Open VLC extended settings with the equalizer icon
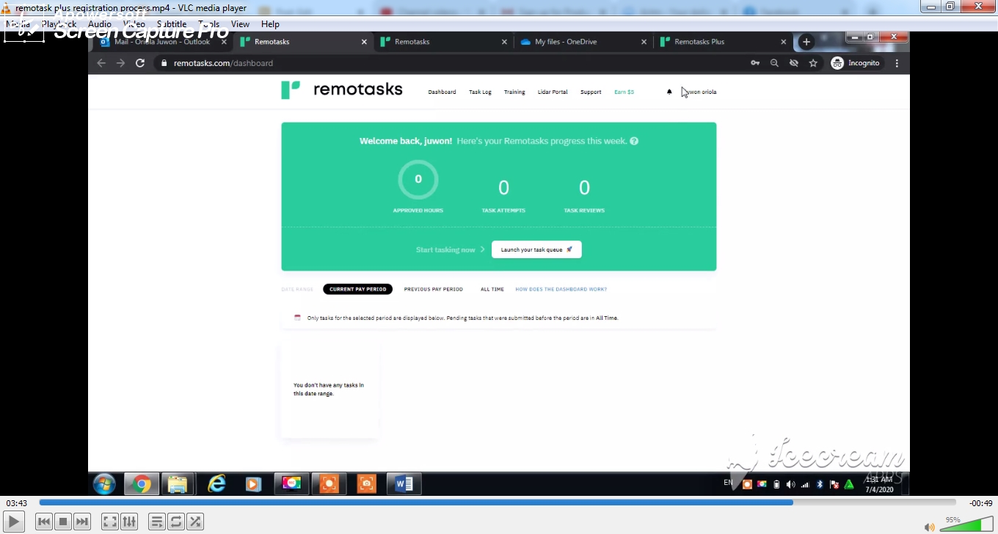 tap(128, 521)
